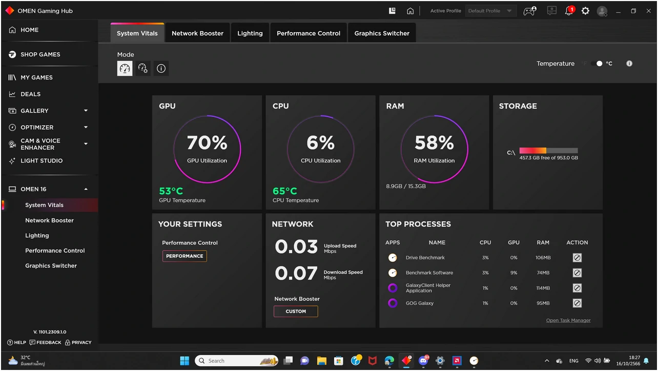
Task: Open OMEN Gaming Hub taskbar icon
Action: [406, 361]
